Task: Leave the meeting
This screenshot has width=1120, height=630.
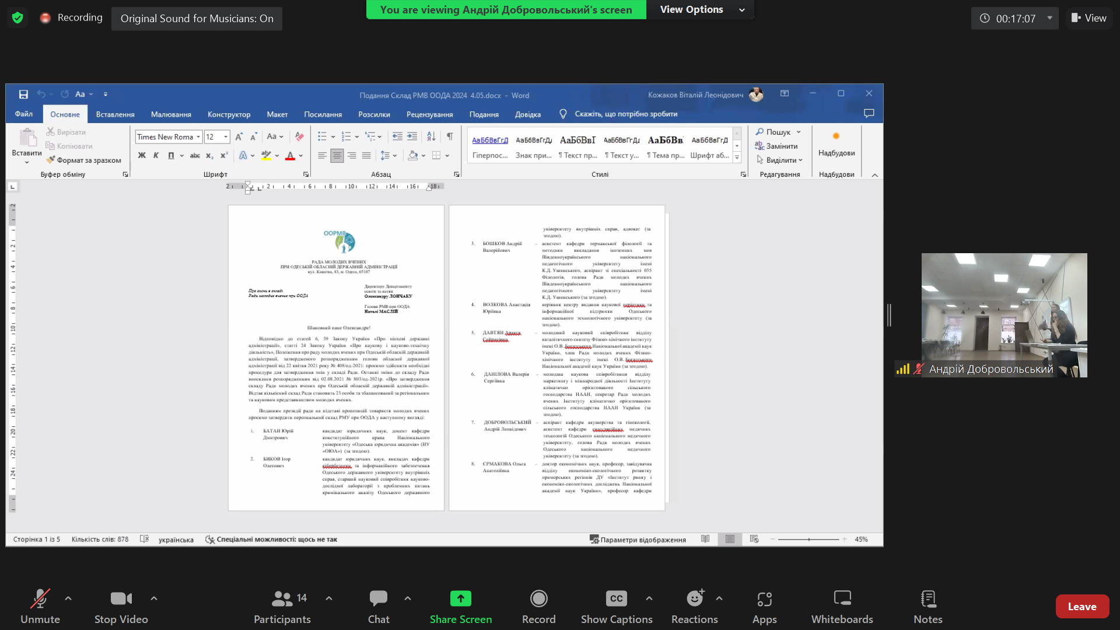Action: pyautogui.click(x=1081, y=607)
